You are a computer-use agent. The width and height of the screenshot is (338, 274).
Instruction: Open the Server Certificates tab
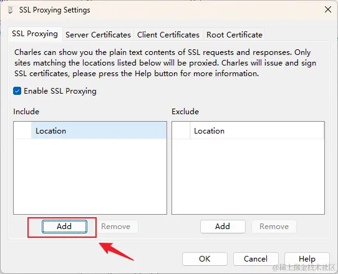pyautogui.click(x=98, y=34)
